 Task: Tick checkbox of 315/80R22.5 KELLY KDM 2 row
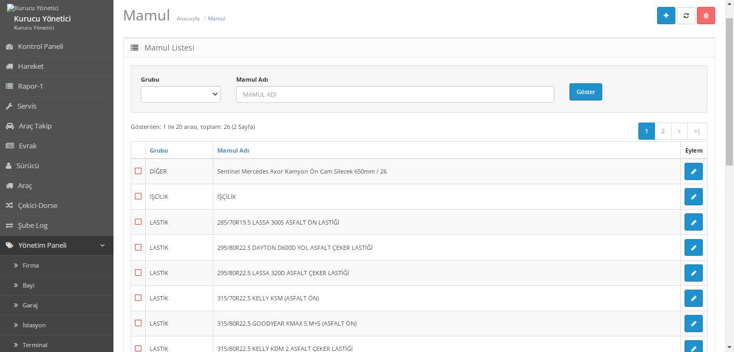point(138,348)
